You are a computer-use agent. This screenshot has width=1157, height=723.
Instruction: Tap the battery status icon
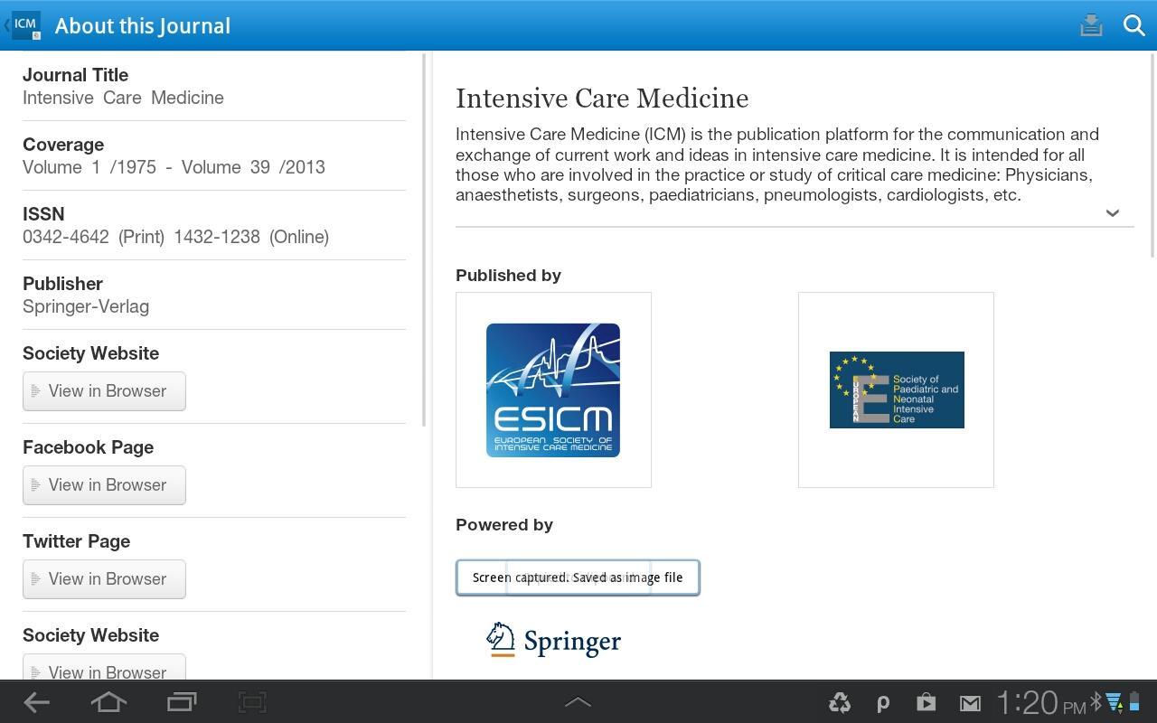coord(1133,702)
